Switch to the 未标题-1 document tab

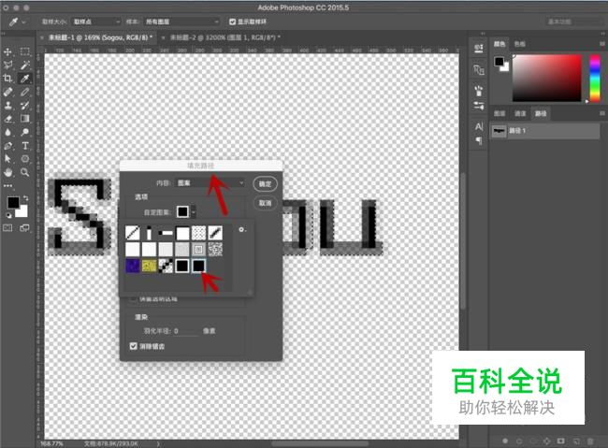tap(99, 37)
